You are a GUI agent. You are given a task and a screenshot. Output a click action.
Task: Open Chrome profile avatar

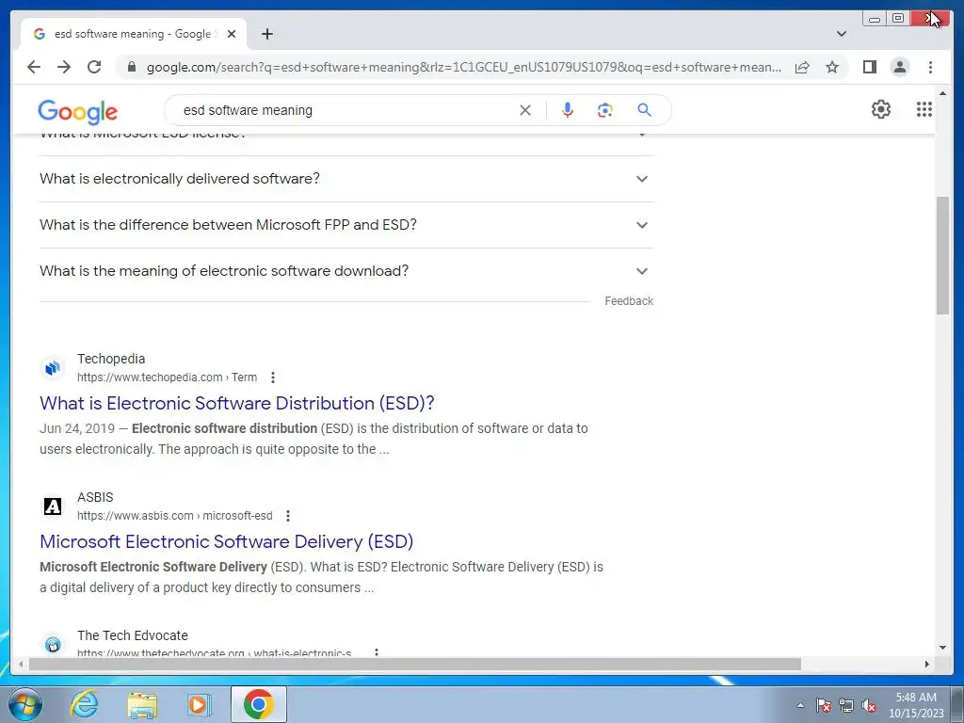899,67
